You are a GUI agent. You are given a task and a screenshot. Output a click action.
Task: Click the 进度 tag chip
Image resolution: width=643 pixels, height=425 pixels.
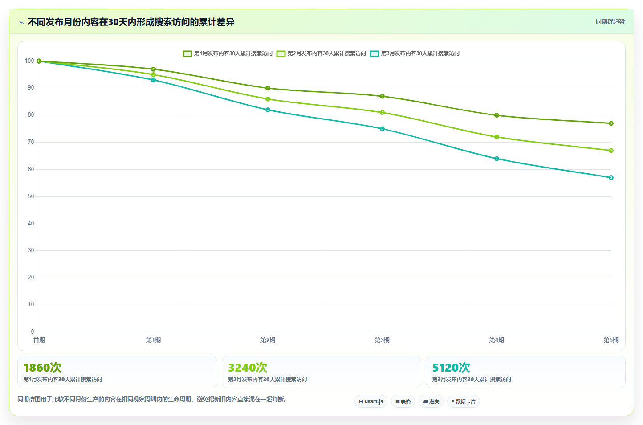(431, 401)
